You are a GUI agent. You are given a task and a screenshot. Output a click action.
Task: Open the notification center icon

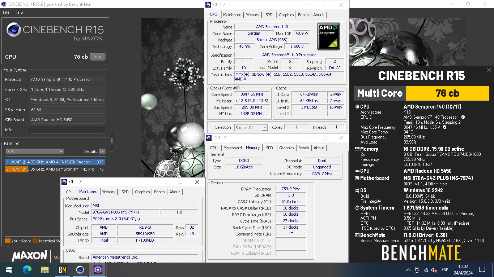(482, 270)
